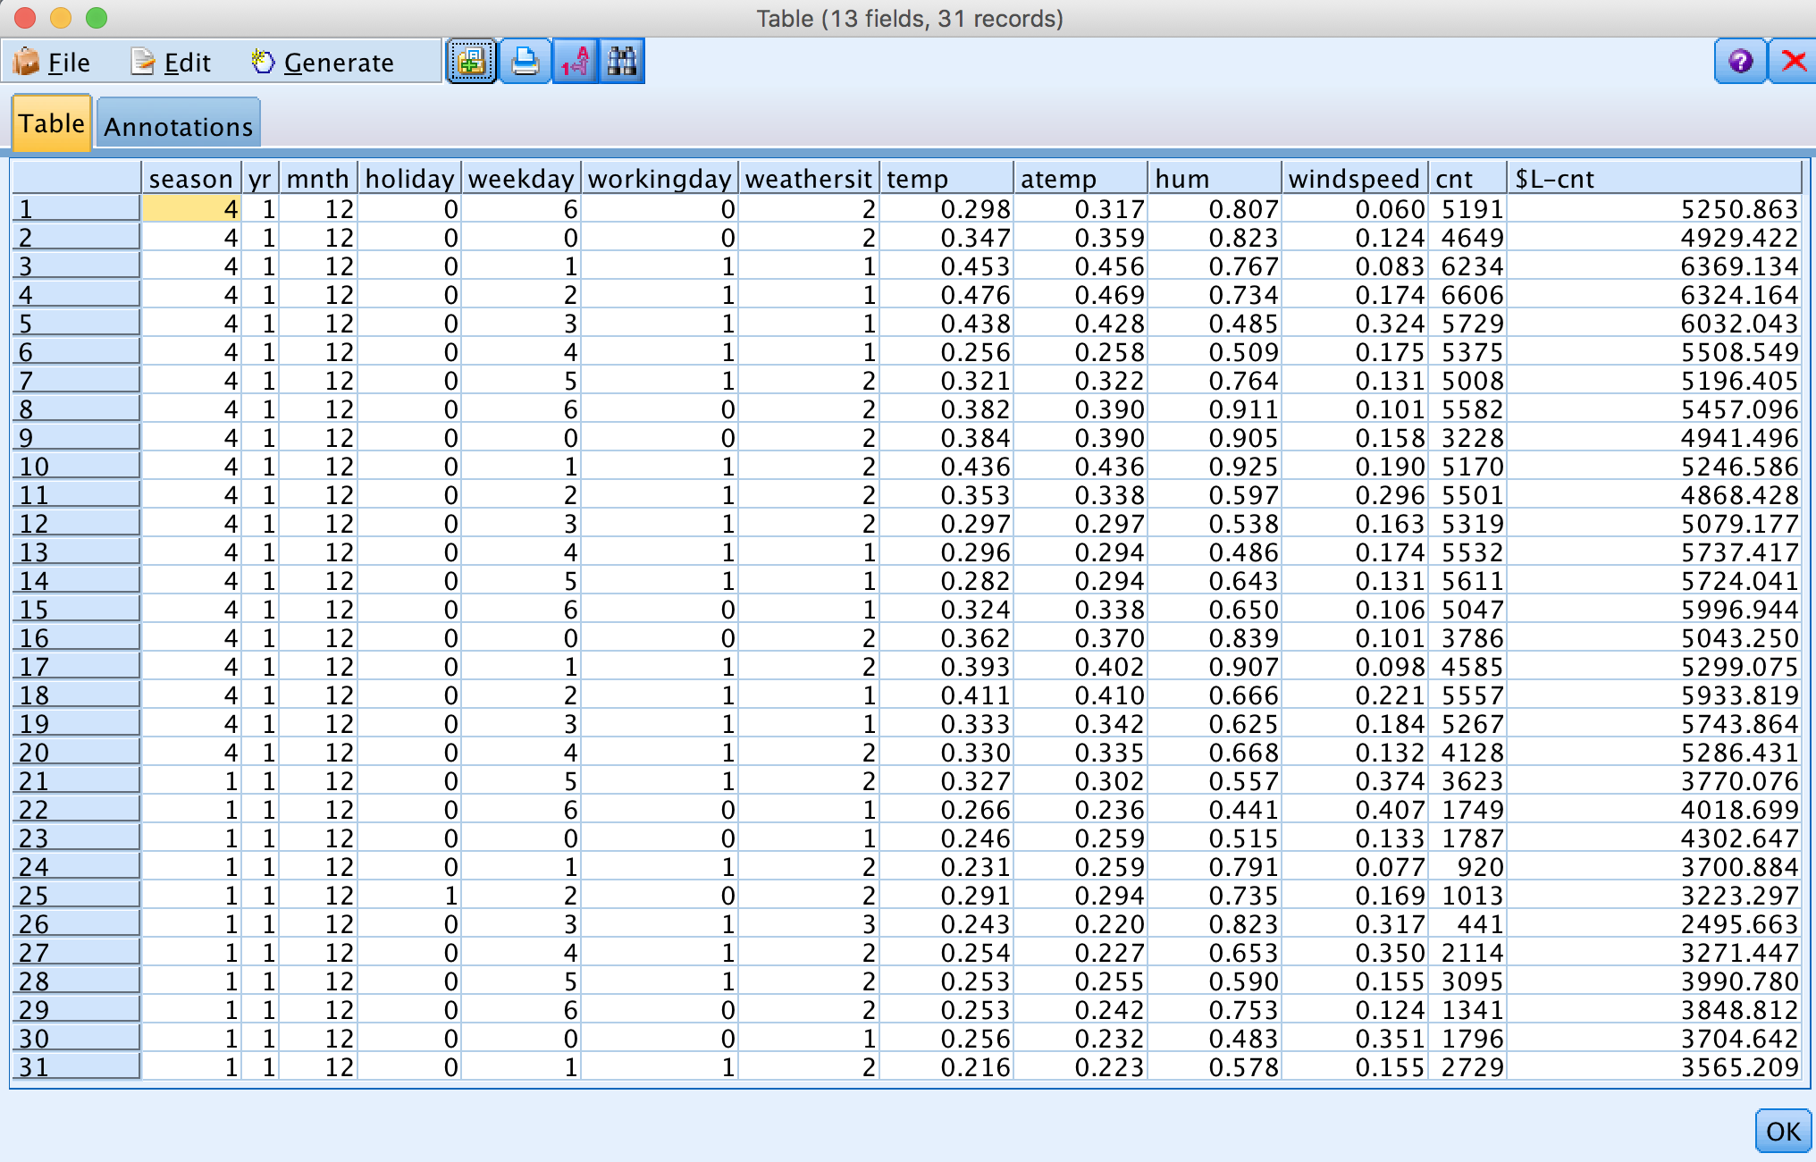Click the $L-cnt value 3848.812
The image size is (1816, 1162).
1738,1010
